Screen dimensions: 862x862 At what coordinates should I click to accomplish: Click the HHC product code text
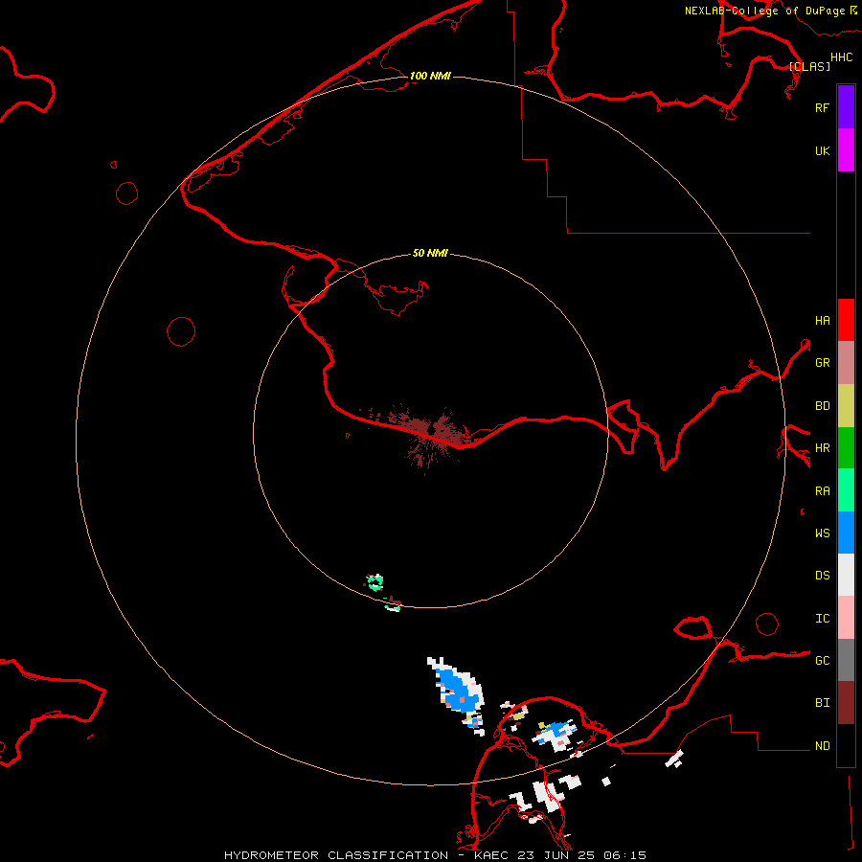(841, 57)
